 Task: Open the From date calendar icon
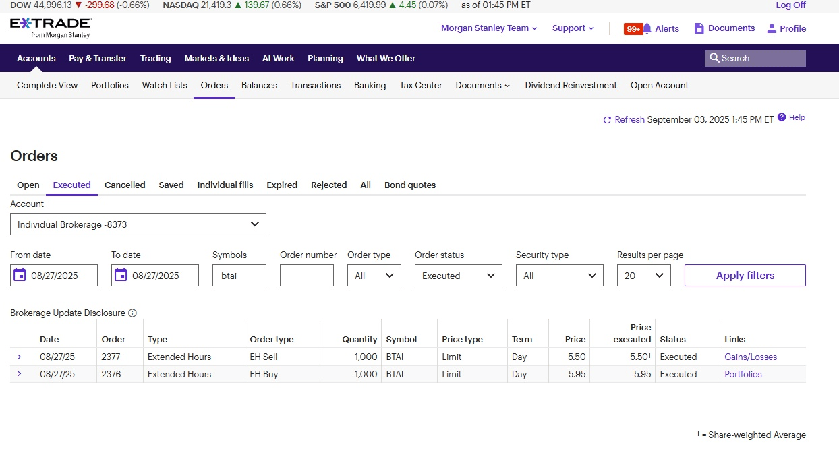pyautogui.click(x=20, y=275)
